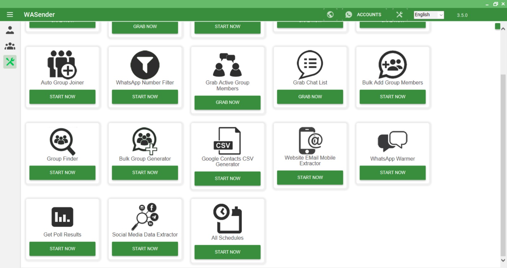
Task: Click the "Grab Active Group Members" label
Action: click(228, 85)
